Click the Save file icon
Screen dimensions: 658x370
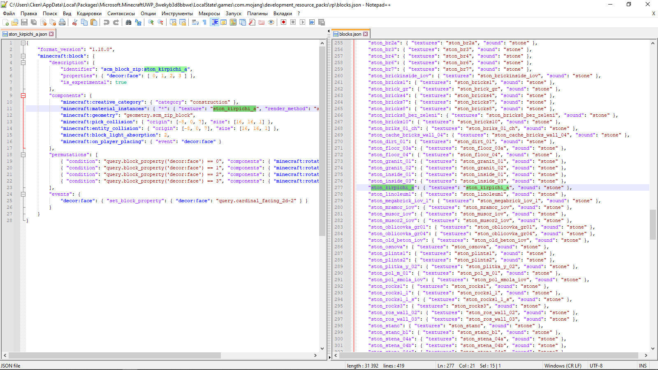pos(24,22)
